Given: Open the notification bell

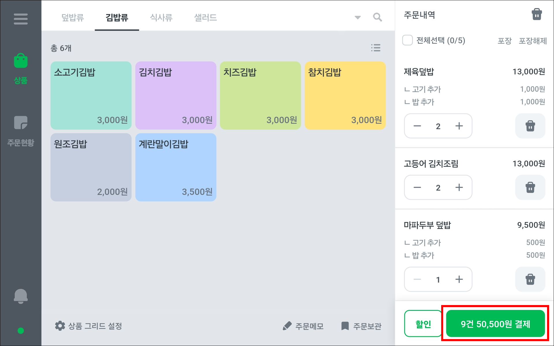Looking at the screenshot, I should pos(20,296).
